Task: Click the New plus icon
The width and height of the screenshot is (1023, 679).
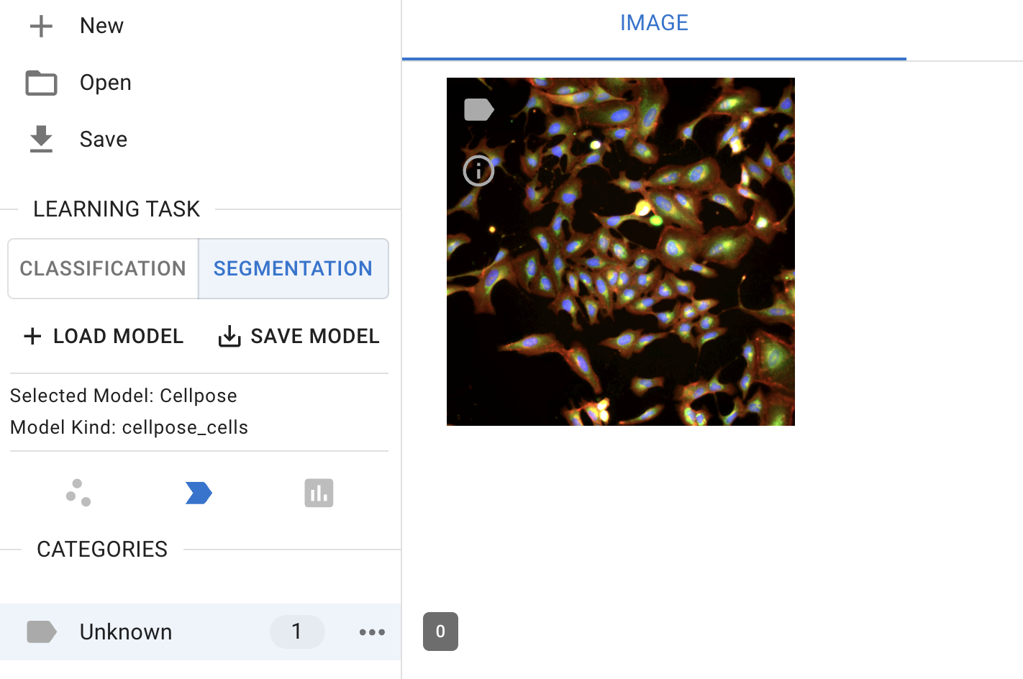Action: pyautogui.click(x=41, y=26)
